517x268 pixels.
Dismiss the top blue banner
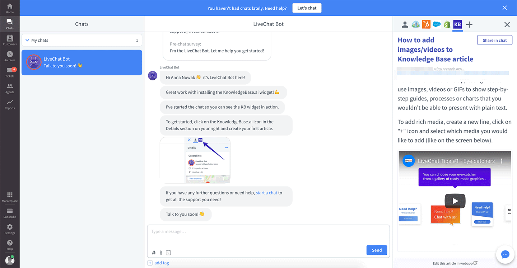pyautogui.click(x=504, y=8)
